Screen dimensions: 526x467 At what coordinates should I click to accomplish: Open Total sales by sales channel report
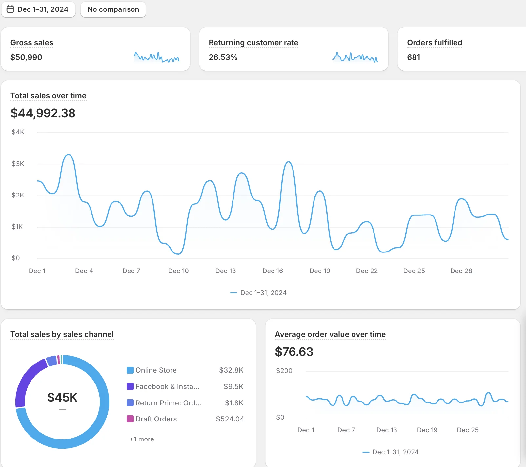click(x=62, y=334)
